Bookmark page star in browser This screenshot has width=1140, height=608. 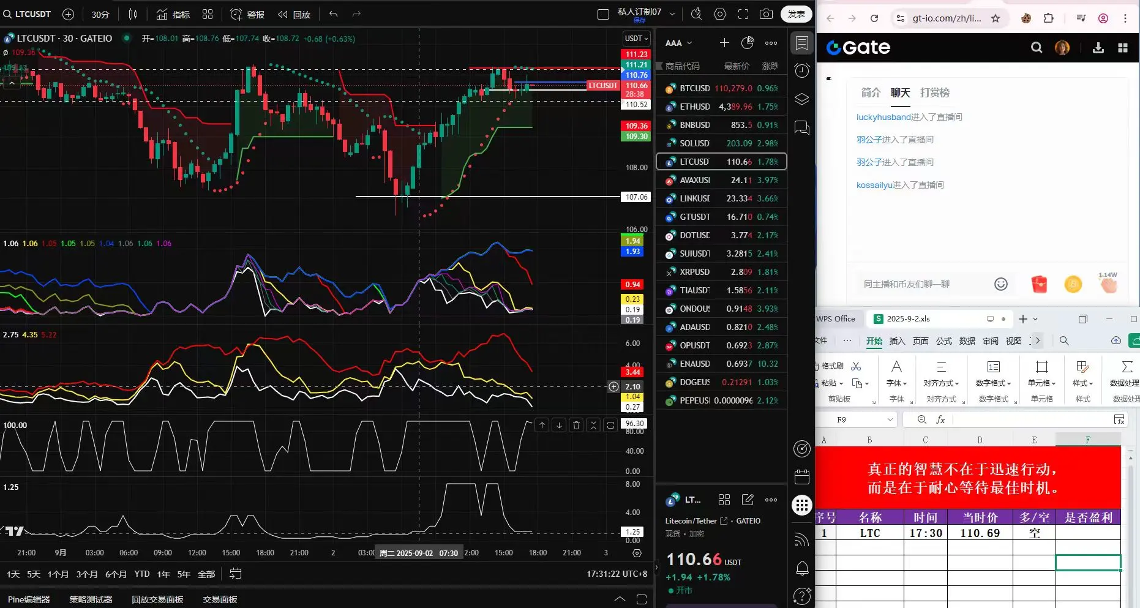[x=996, y=18]
